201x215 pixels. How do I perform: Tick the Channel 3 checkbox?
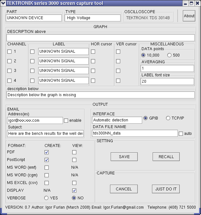pyautogui.click(x=10, y=71)
